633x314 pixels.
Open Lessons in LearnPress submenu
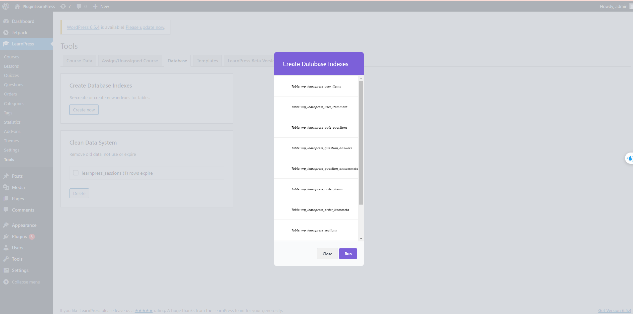[x=11, y=66]
